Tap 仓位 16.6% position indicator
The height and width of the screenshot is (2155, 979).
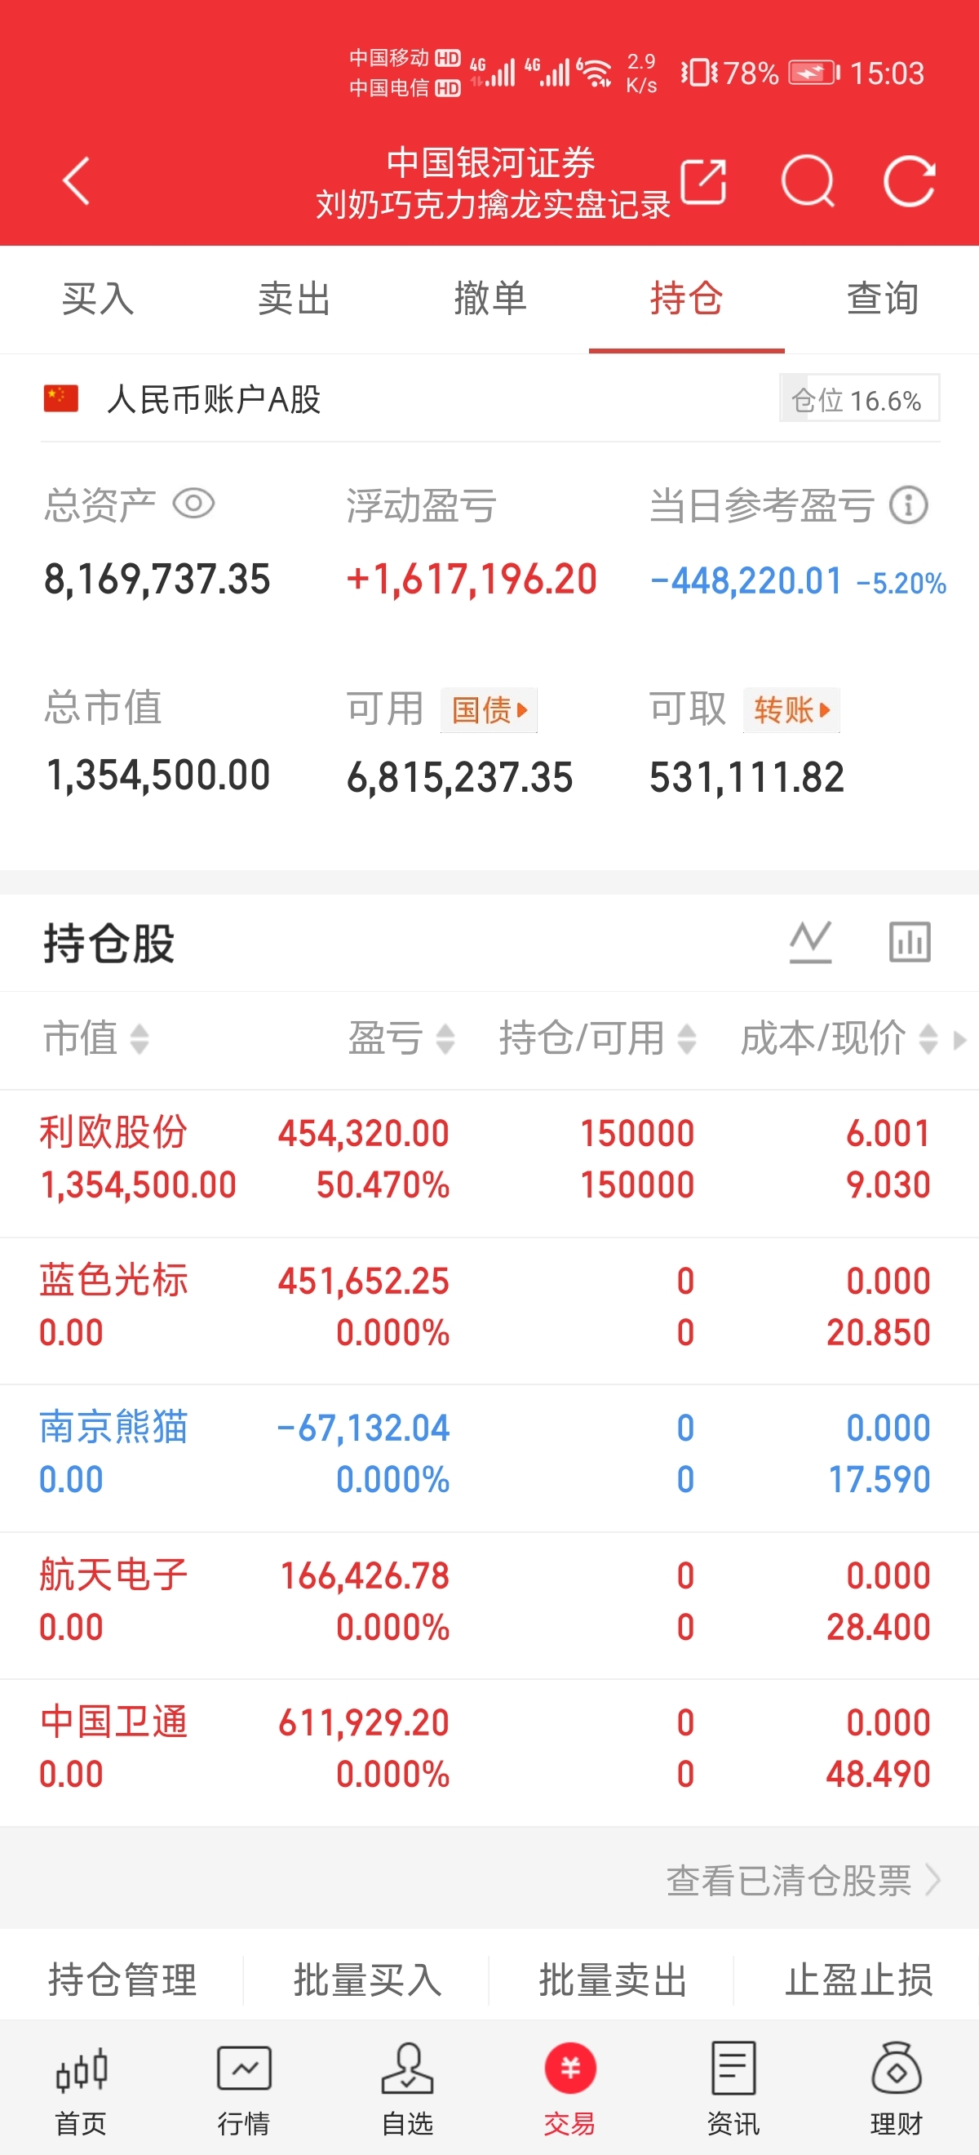(x=859, y=398)
